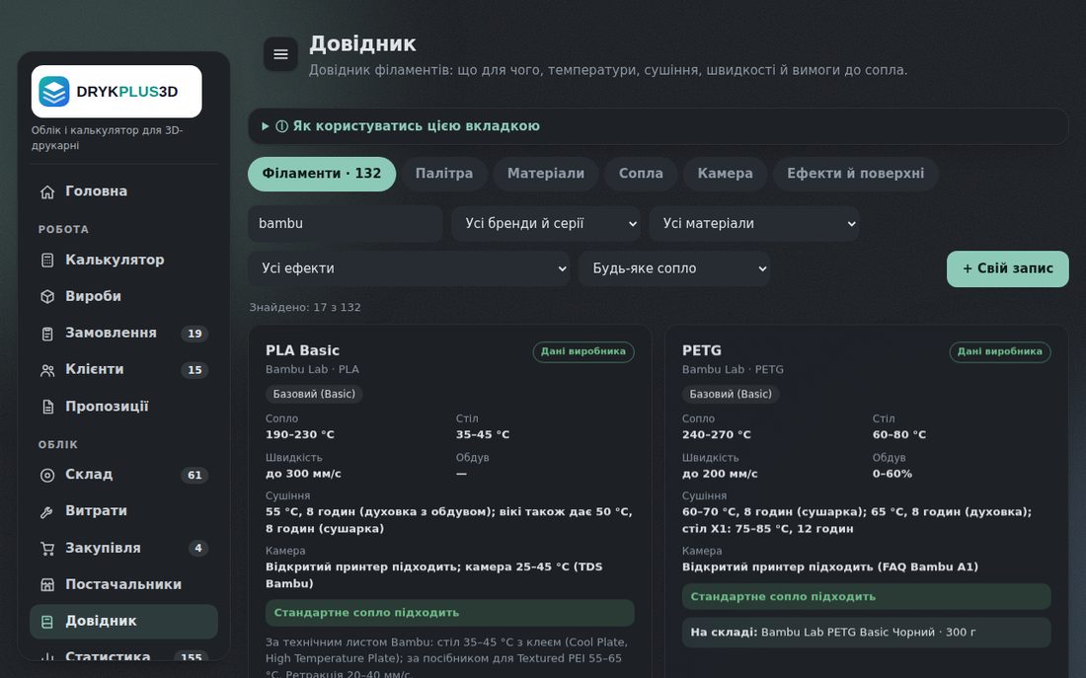Click 'Стандартне сопло підходить' on PLA Basic card

(450, 613)
